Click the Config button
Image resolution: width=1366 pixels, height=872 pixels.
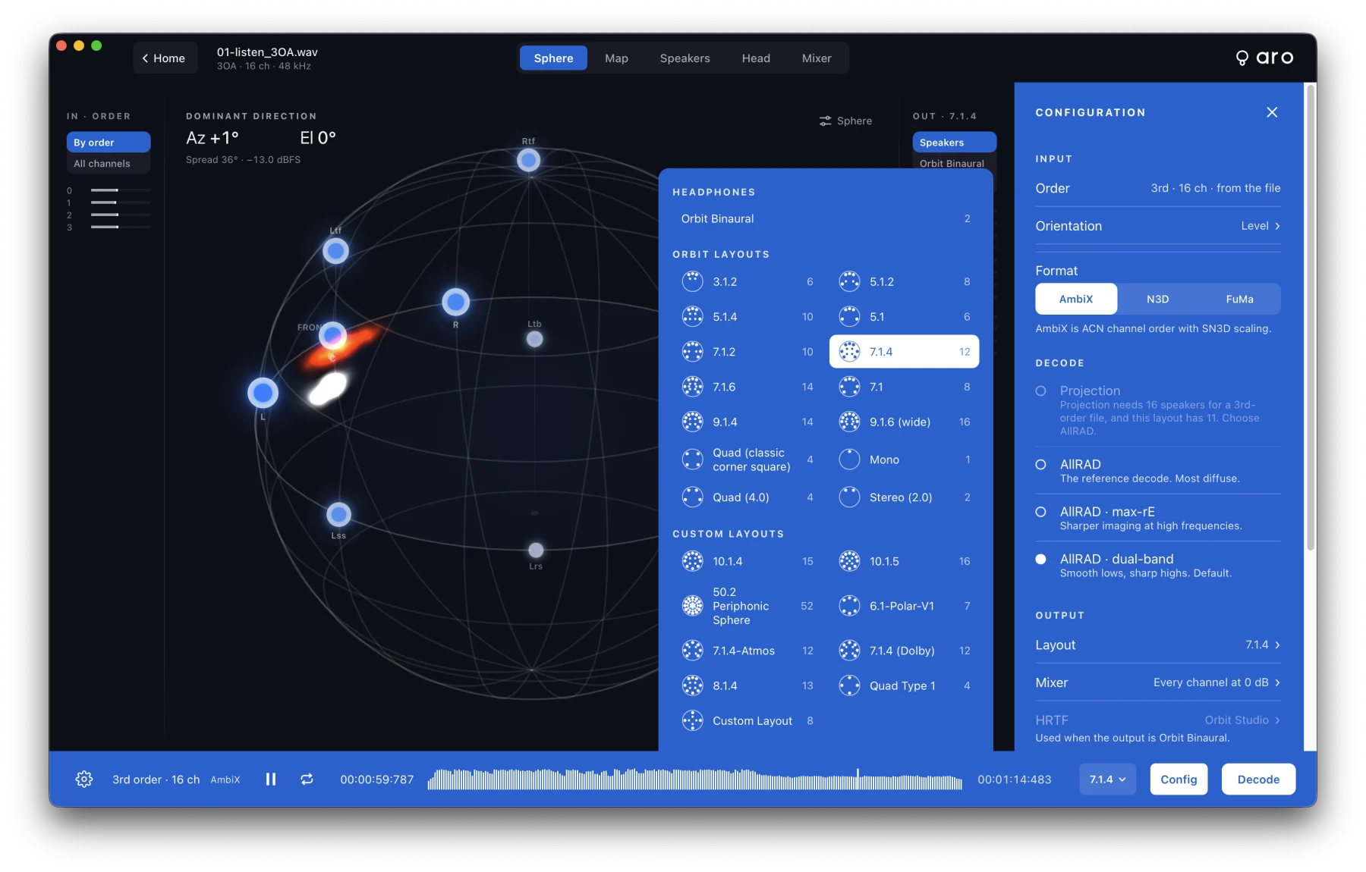tap(1179, 779)
